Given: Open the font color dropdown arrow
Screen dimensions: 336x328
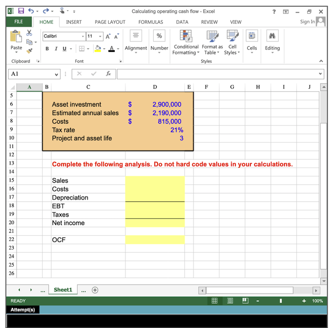Looking at the screenshot, I should click(x=118, y=49).
